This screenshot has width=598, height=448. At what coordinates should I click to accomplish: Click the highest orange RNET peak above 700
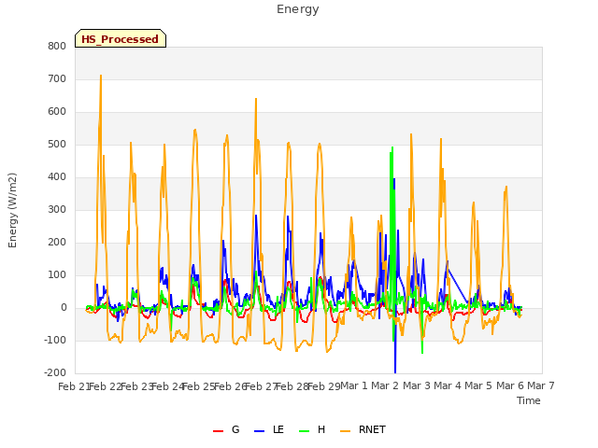click(x=101, y=77)
